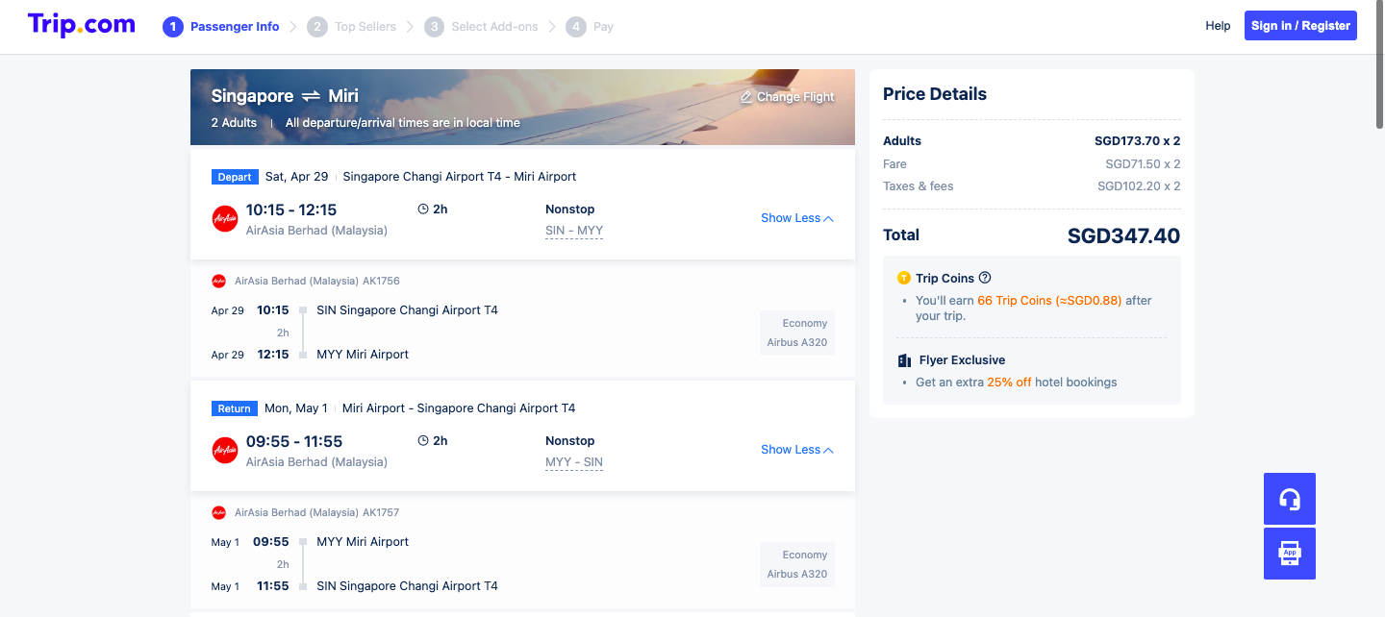Click the MYY - SIN route underlined label
Viewport: 1385px width, 617px height.
click(574, 462)
